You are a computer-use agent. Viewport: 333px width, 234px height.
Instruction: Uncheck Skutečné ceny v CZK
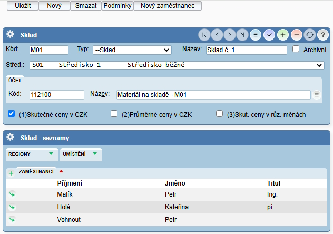click(11, 114)
